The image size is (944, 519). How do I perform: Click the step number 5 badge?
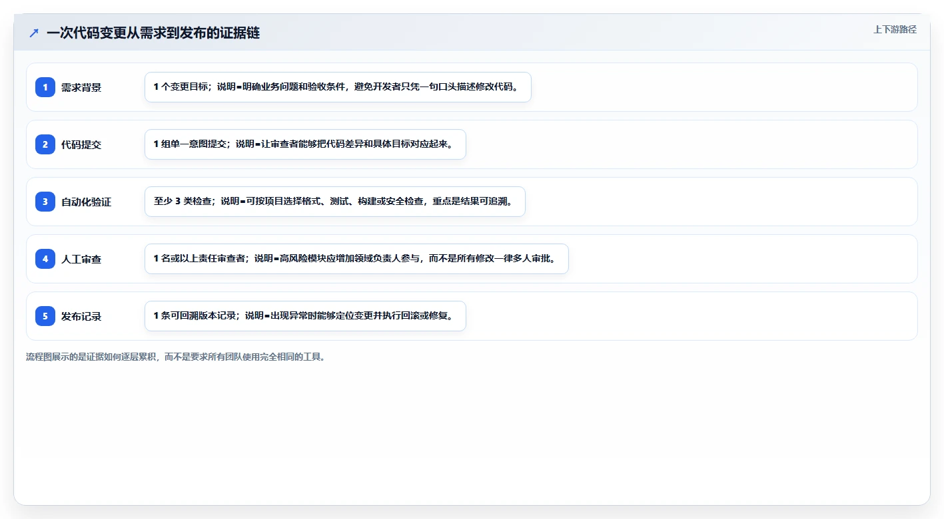tap(45, 316)
